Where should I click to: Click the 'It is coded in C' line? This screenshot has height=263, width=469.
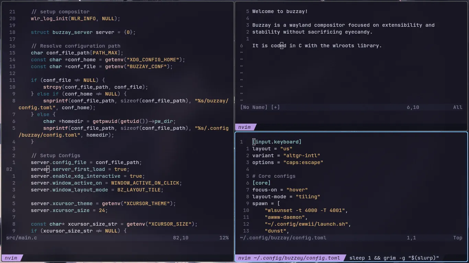[317, 46]
